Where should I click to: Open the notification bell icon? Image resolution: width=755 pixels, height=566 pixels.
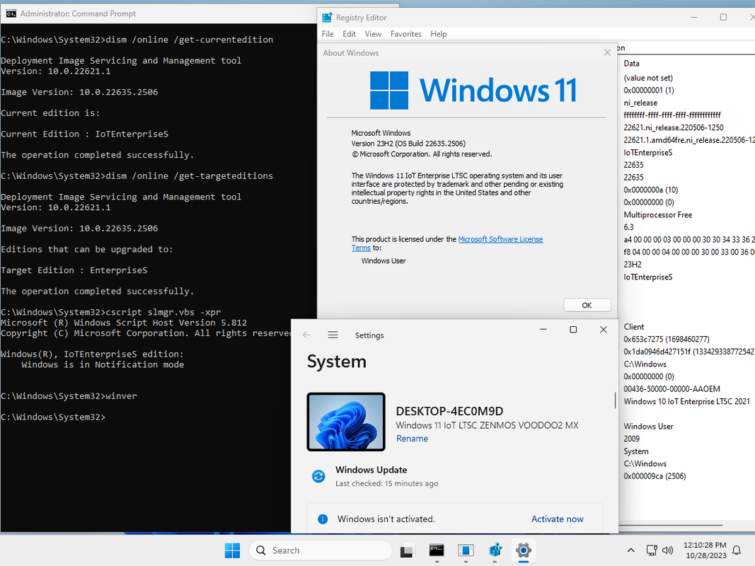737,550
